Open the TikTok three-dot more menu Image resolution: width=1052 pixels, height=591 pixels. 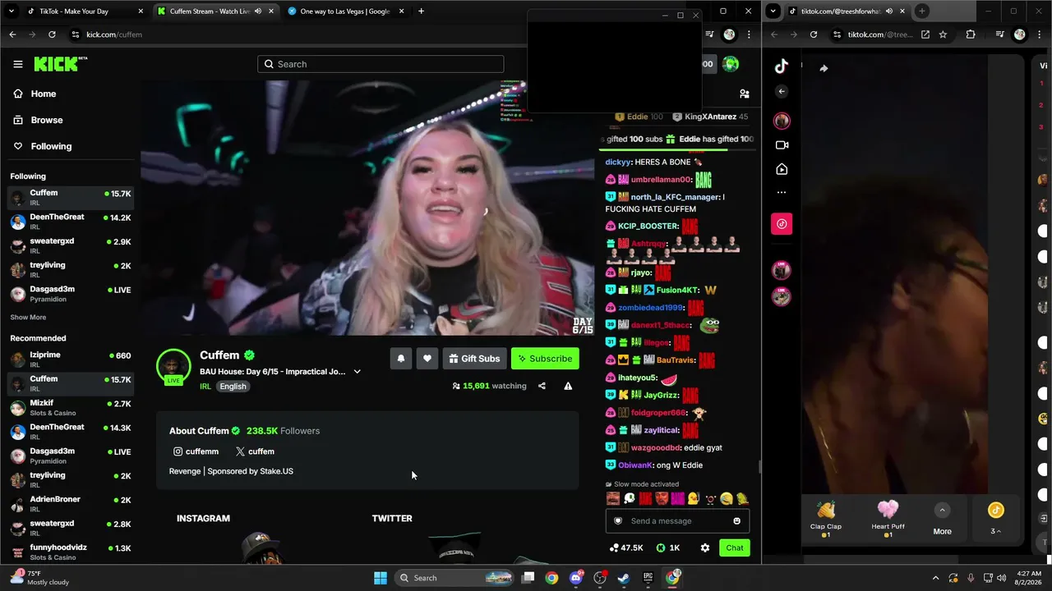(x=782, y=193)
